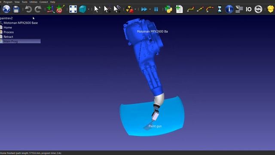Add a pause instruction hourglass icon
The width and height of the screenshot is (275, 155).
[x=220, y=9]
